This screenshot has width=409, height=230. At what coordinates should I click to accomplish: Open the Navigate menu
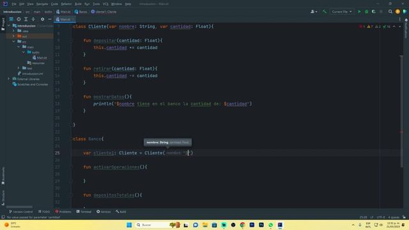[x=42, y=4]
